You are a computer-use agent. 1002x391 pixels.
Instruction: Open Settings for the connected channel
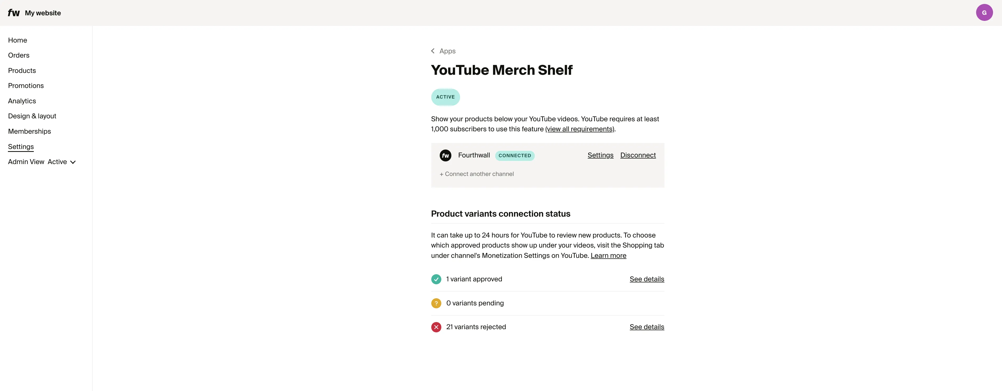(600, 155)
